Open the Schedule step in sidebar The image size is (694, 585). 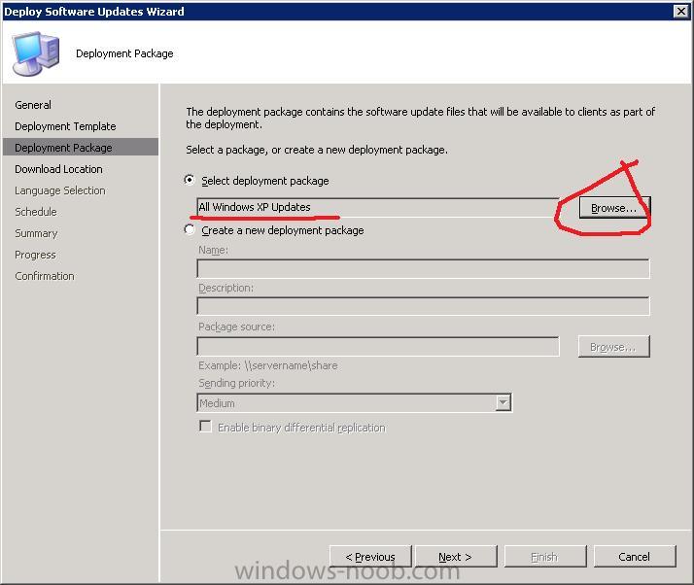click(36, 212)
